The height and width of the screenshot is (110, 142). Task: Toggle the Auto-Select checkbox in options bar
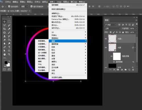[x=9, y=6]
